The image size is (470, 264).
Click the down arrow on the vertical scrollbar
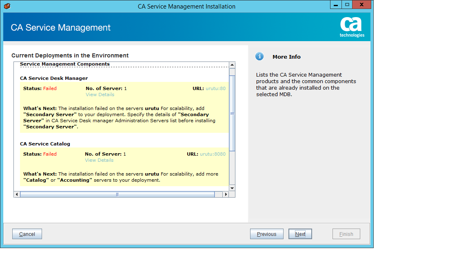tap(232, 188)
